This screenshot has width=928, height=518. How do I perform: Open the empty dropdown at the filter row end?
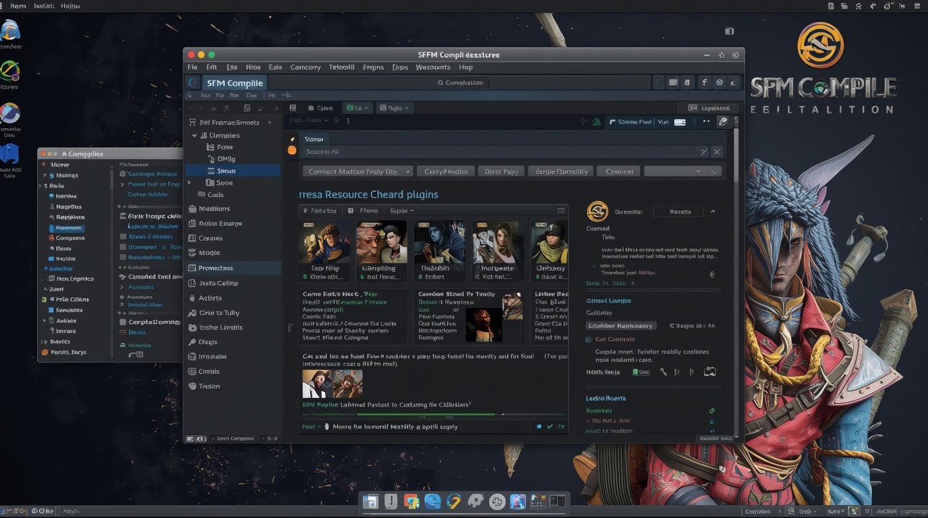(x=683, y=171)
